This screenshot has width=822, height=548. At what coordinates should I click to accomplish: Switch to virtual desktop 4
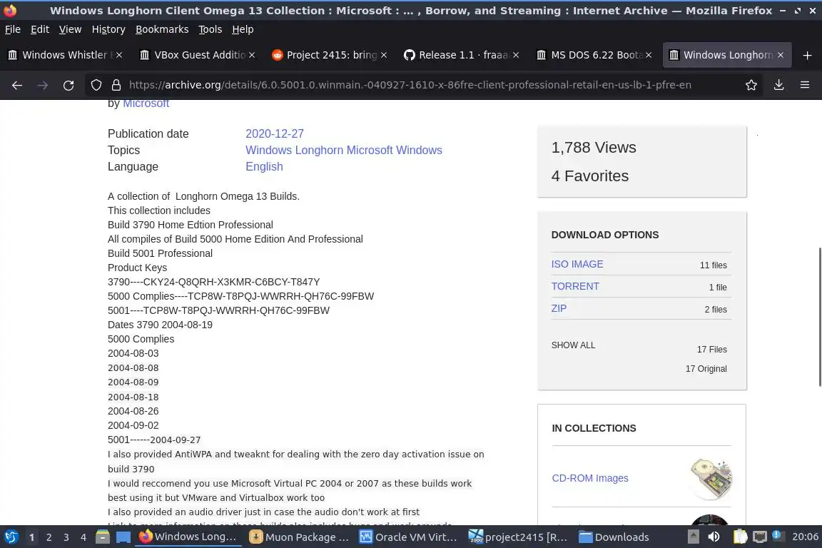coord(83,537)
